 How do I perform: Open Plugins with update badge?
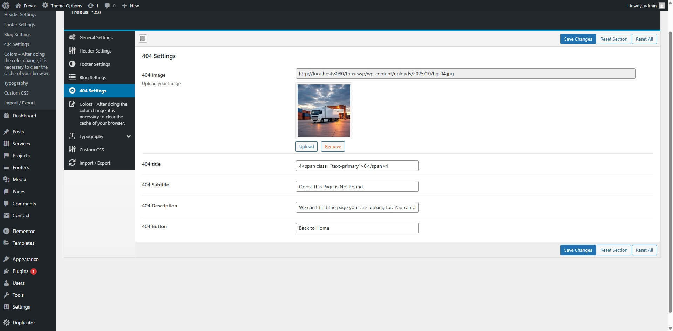pyautogui.click(x=20, y=271)
